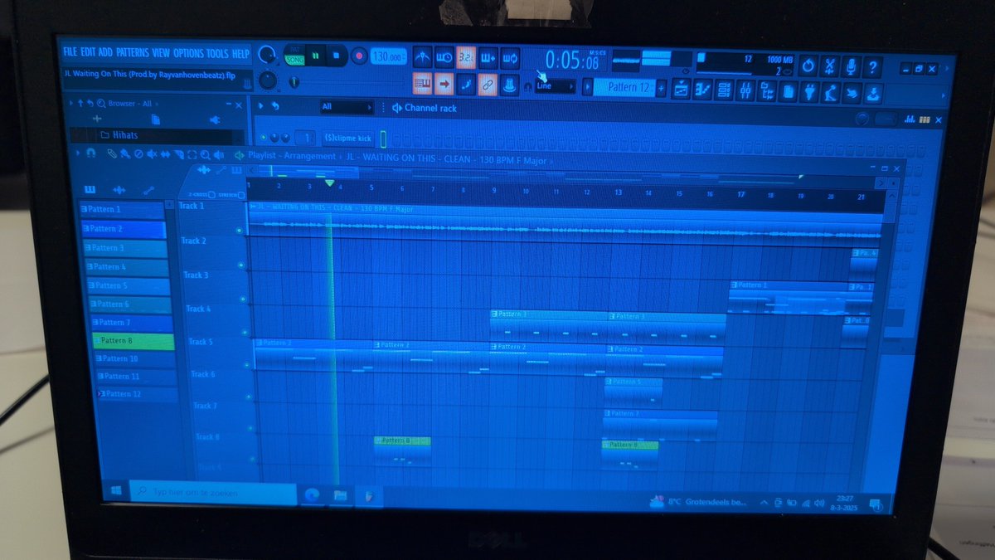
Task: Select Pattern 5 in picker list
Action: pos(127,285)
